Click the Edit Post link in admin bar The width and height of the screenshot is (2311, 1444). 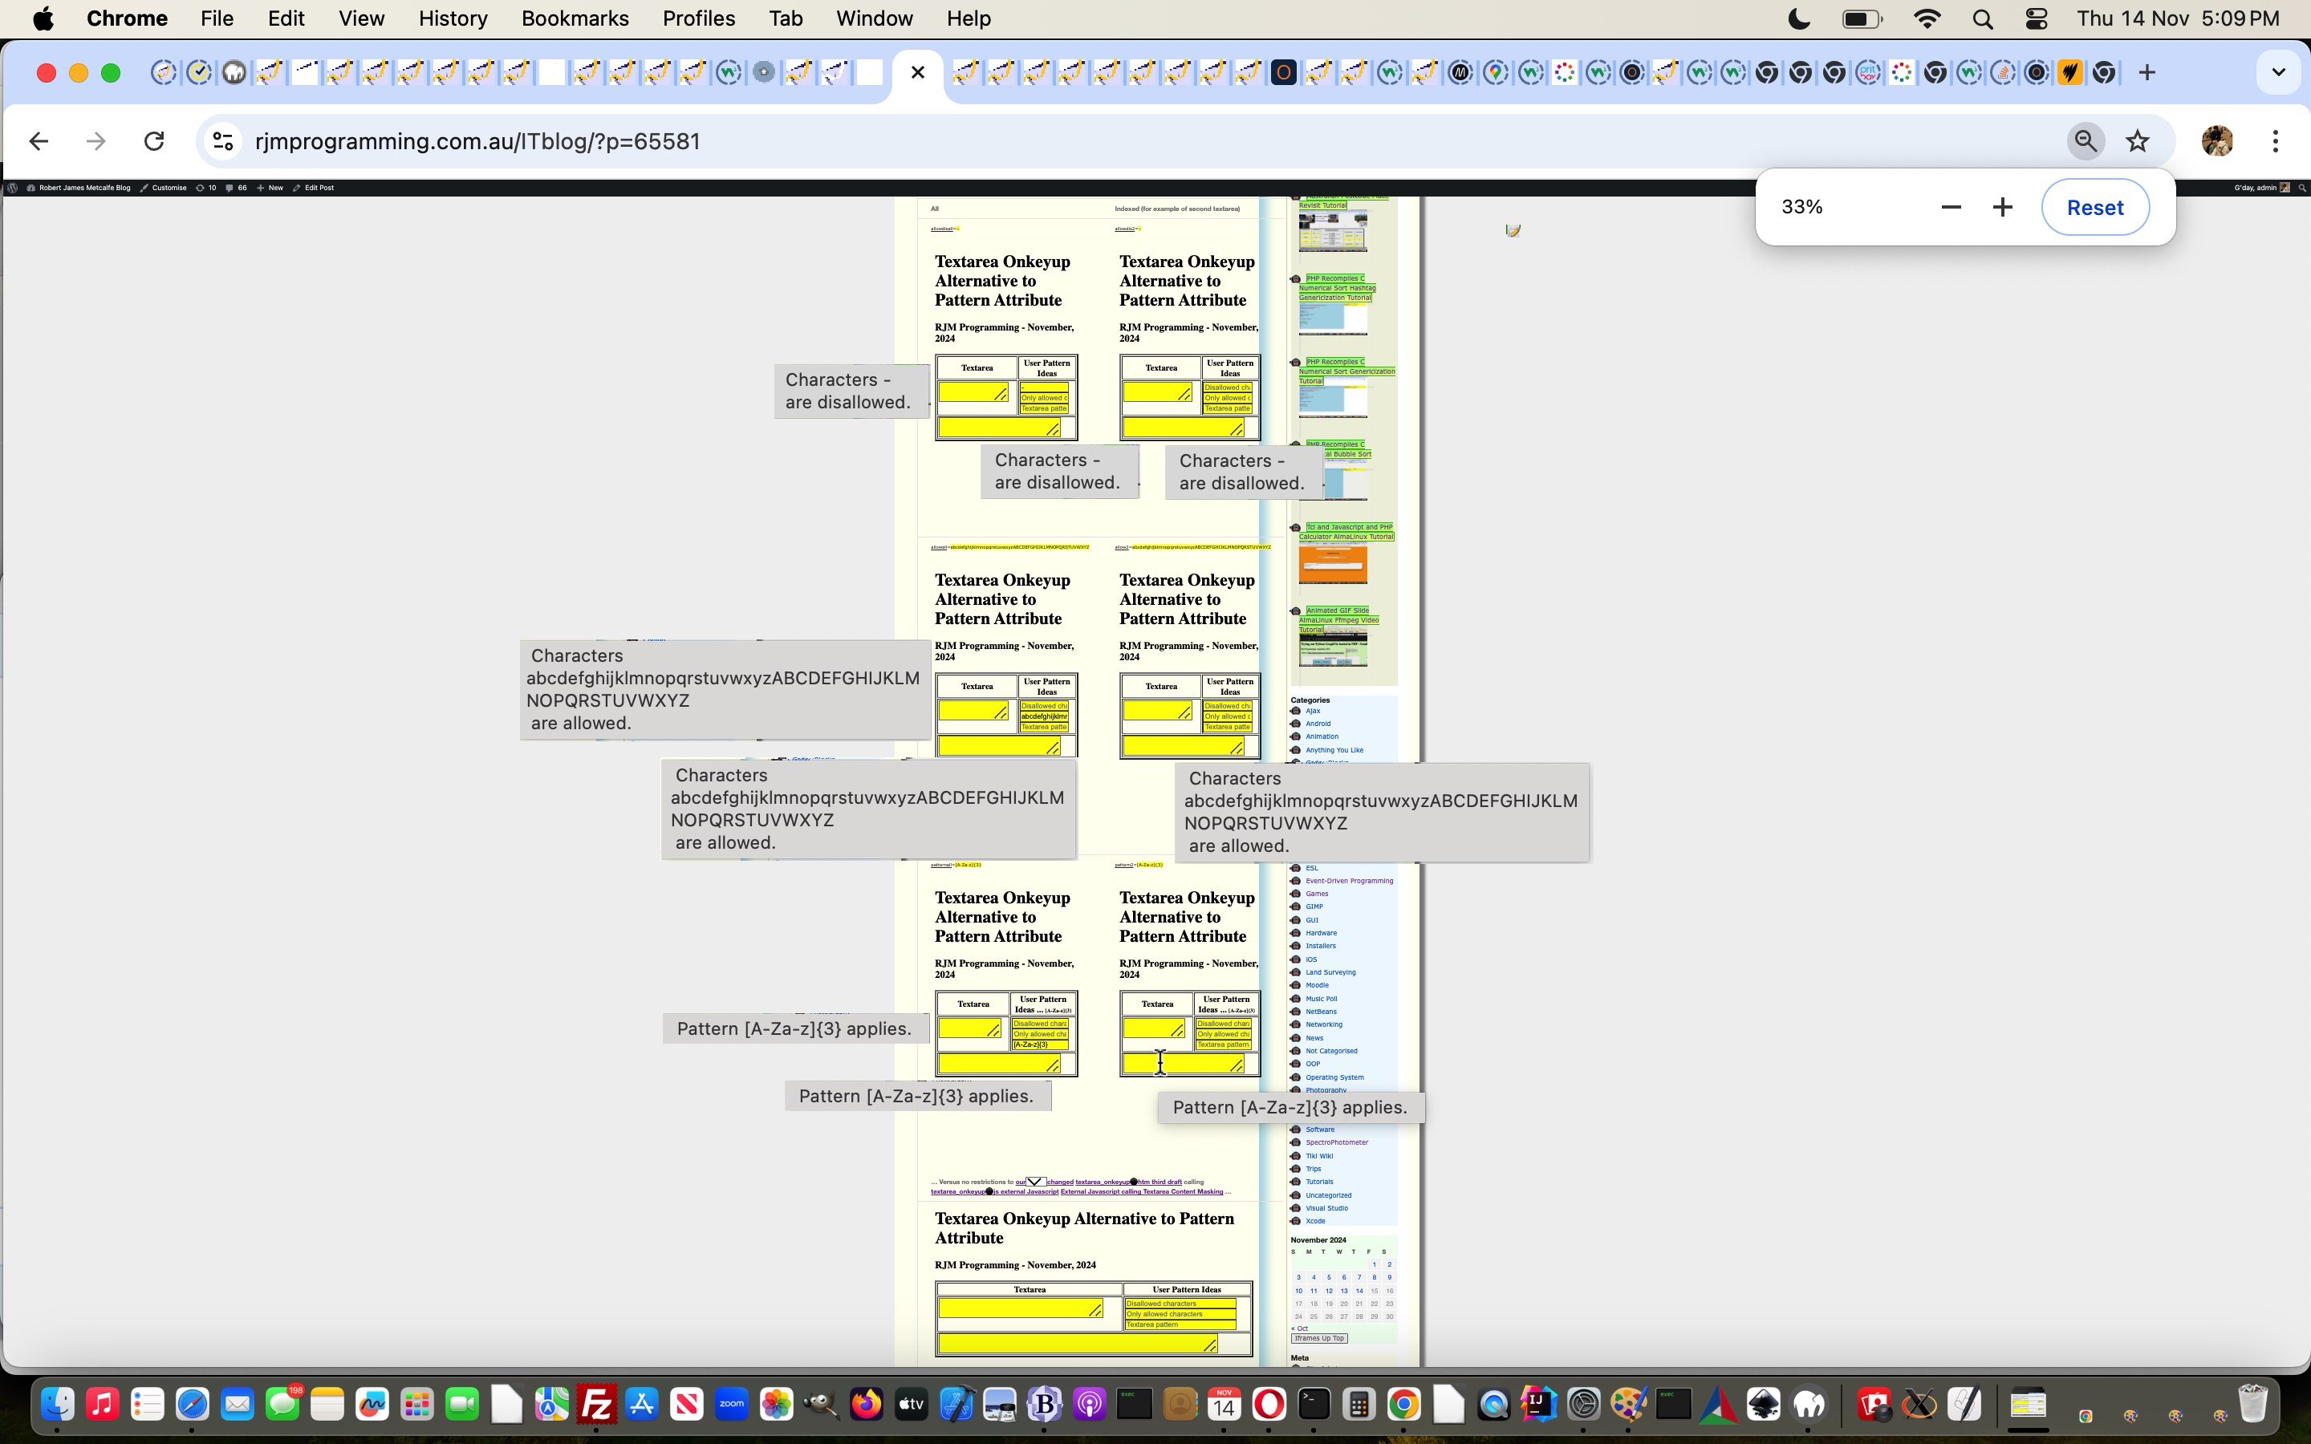[x=319, y=186]
